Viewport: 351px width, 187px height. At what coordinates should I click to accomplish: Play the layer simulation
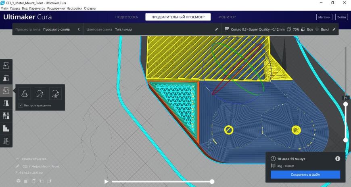tap(107, 182)
